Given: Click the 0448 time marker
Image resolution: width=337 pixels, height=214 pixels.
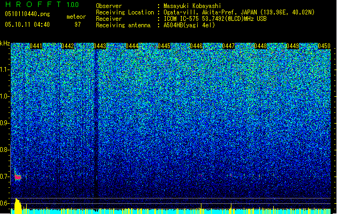Looking at the screenshot, I should pyautogui.click(x=260, y=46).
